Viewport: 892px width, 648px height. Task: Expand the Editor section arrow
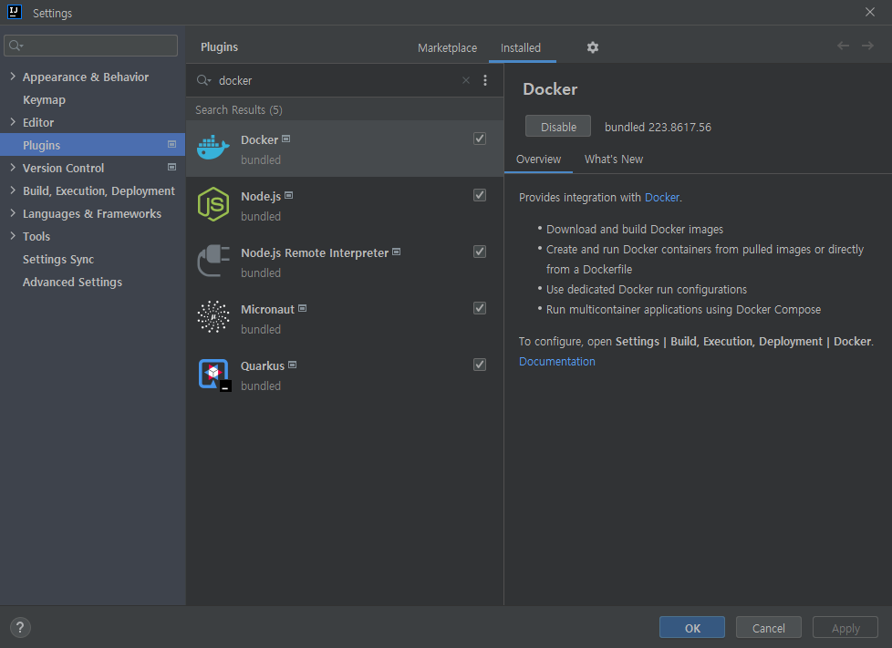point(13,121)
